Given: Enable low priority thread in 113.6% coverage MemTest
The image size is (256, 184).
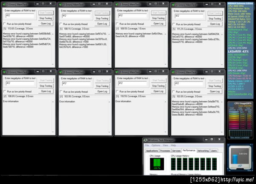Looking at the screenshot, I should point(4,24).
